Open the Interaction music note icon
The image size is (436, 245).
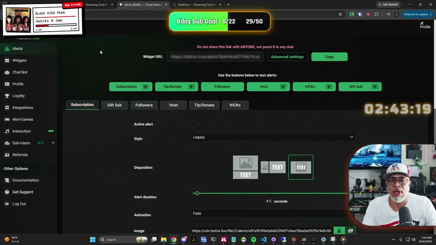pyautogui.click(x=7, y=131)
